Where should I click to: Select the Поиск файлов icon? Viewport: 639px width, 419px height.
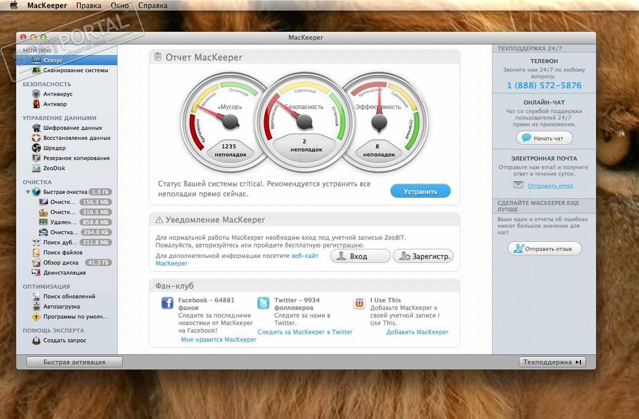(x=36, y=252)
